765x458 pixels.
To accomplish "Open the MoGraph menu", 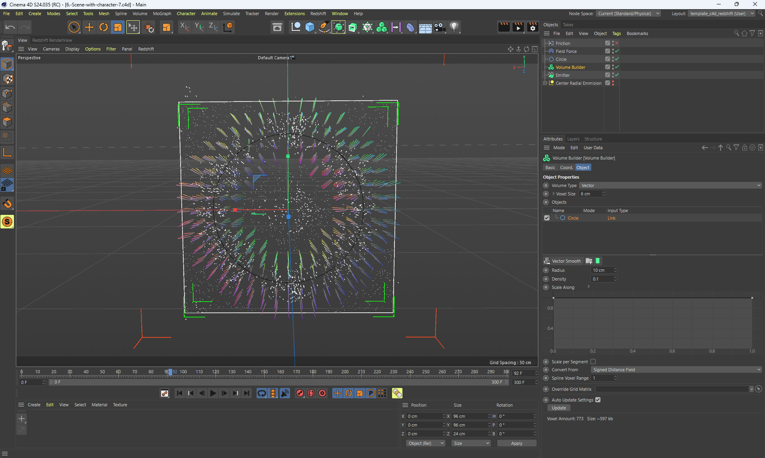I will [x=162, y=14].
